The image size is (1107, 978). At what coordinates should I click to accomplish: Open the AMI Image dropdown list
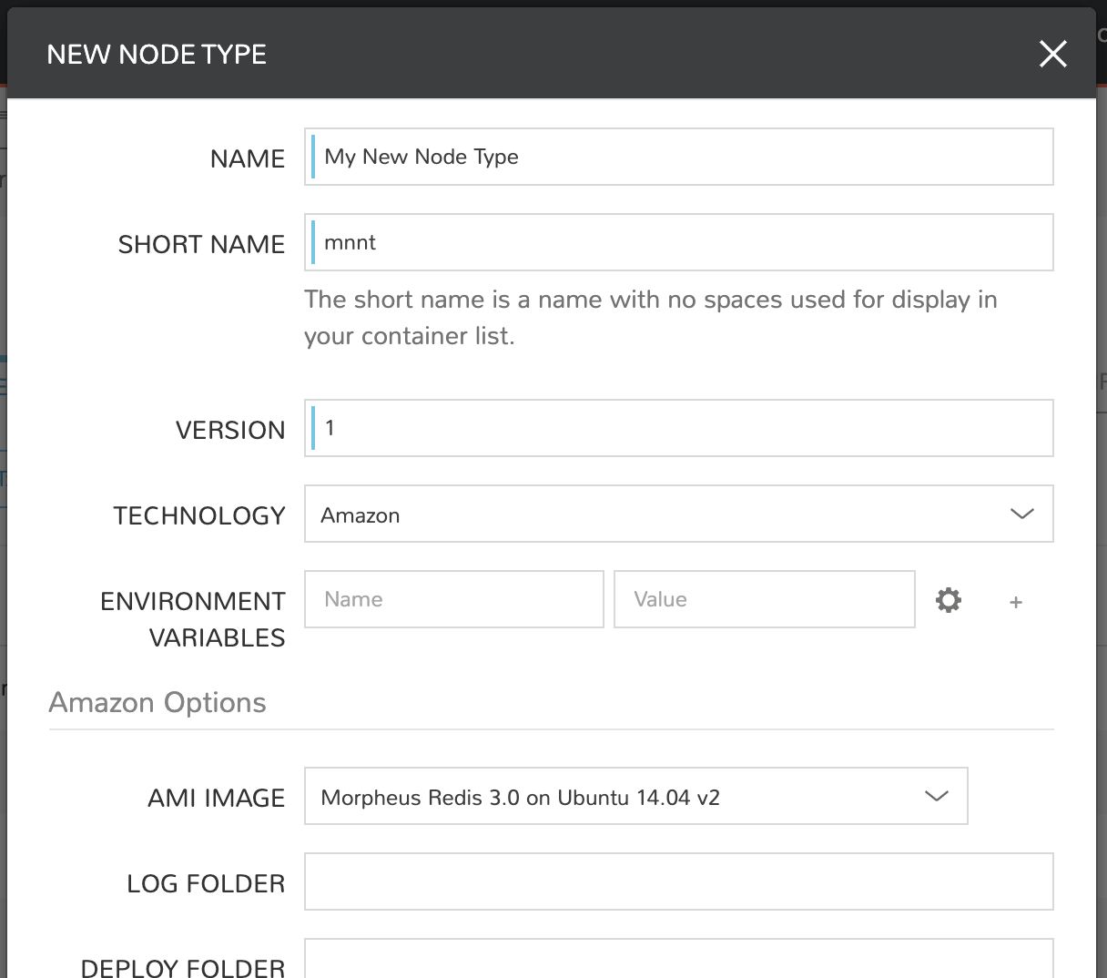635,797
